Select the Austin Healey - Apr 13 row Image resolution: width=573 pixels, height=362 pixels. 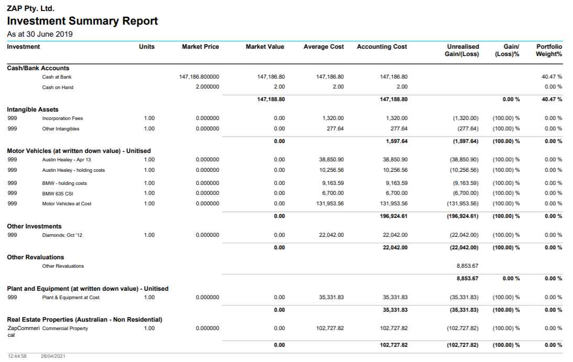pos(67,160)
